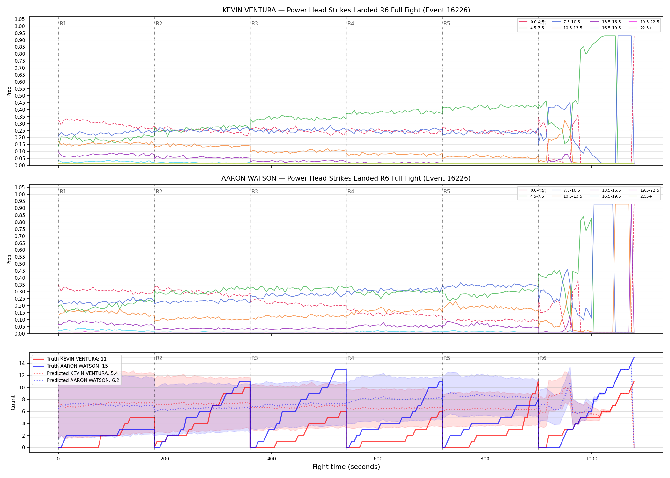Screen dimensions: 670x478
Task: Click the 'Truth KEVIN VENTURA: 11' legend entry
Action: pos(70,359)
